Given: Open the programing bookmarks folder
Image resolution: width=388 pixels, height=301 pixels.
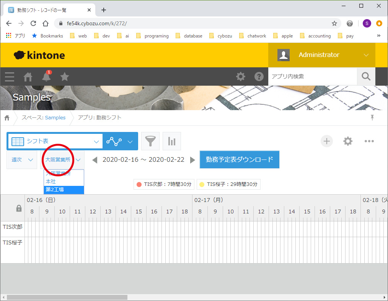Looking at the screenshot, I should click(x=152, y=36).
